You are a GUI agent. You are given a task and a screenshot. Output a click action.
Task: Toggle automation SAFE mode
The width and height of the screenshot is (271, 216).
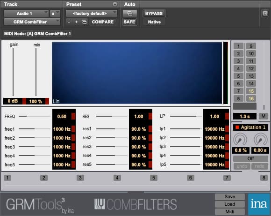click(129, 22)
